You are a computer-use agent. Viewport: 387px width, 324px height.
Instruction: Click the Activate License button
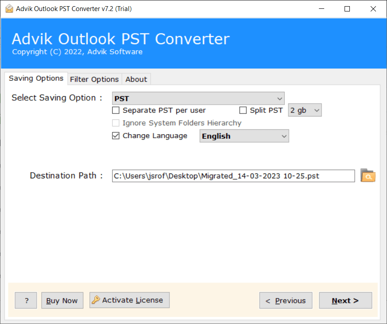(129, 300)
